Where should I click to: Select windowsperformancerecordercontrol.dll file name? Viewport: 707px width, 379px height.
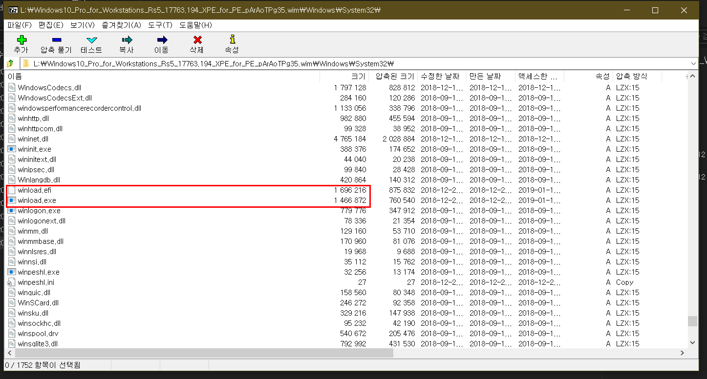coord(79,108)
